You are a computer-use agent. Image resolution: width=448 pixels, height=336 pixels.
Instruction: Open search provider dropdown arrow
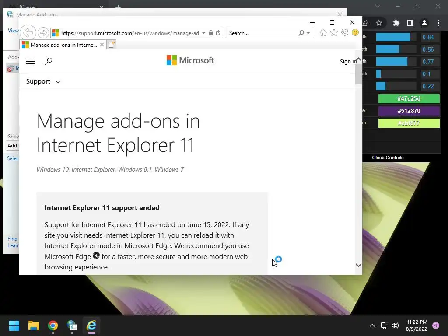pos(308,33)
